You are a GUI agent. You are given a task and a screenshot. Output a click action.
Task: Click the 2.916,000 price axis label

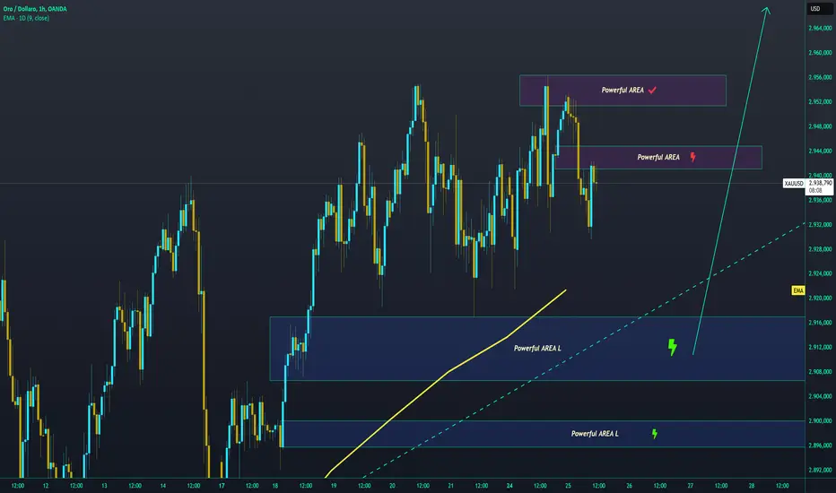coord(820,323)
